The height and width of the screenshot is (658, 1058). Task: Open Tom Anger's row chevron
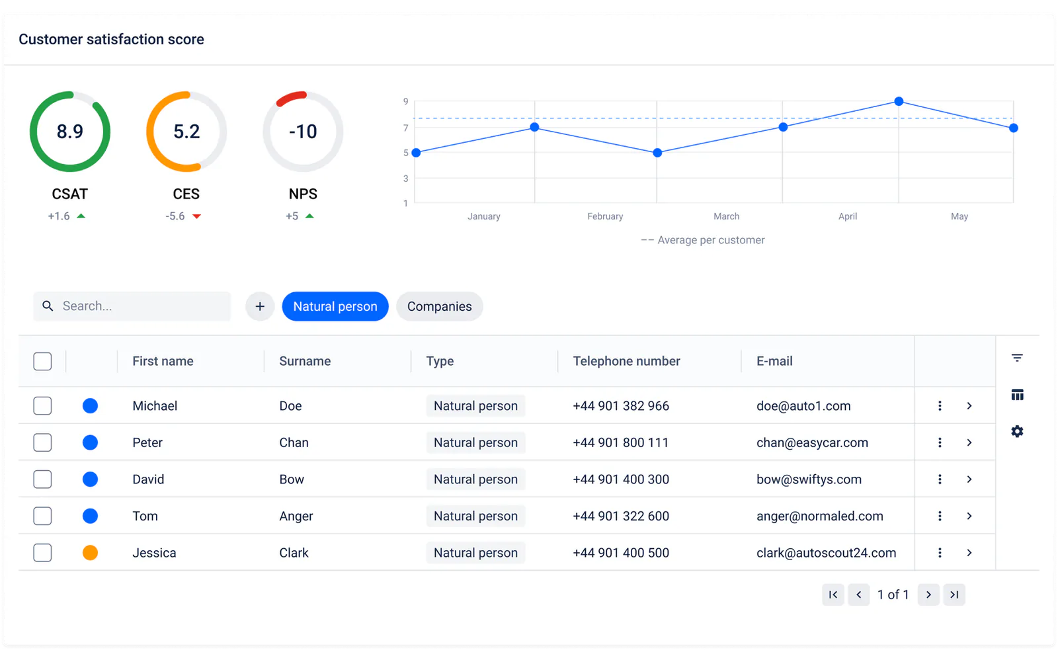point(969,516)
